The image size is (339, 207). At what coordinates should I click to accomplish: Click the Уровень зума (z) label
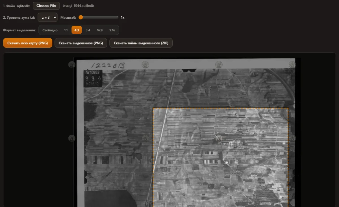pos(19,18)
